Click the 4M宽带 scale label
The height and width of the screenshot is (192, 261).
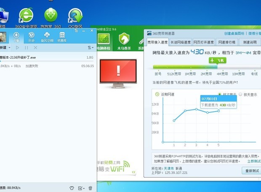coord(222,74)
